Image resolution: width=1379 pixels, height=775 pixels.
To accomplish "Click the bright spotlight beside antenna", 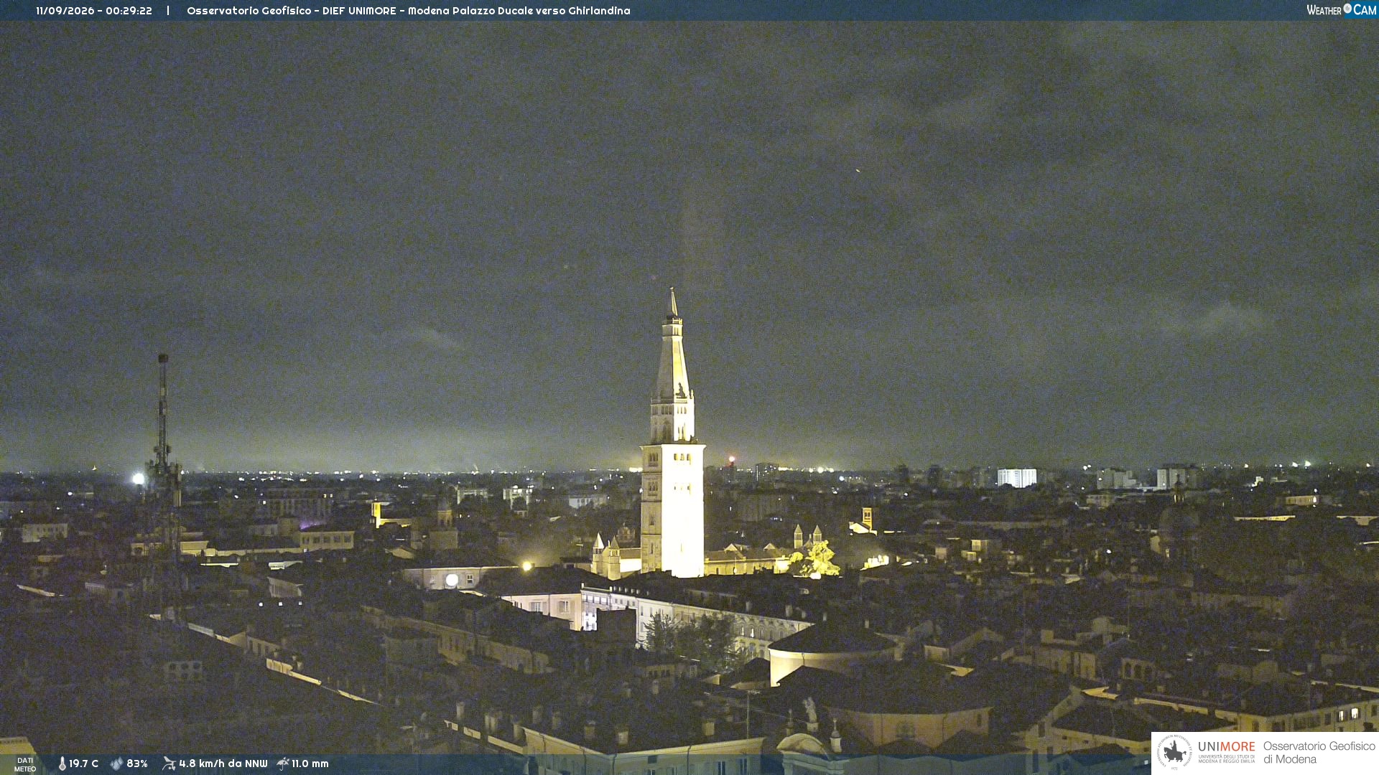I will click(x=138, y=479).
